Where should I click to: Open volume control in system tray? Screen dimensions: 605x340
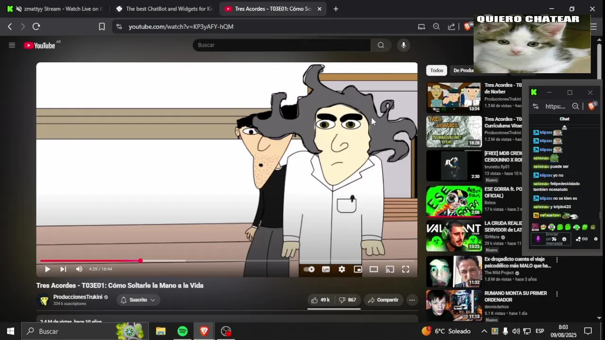pos(516,331)
